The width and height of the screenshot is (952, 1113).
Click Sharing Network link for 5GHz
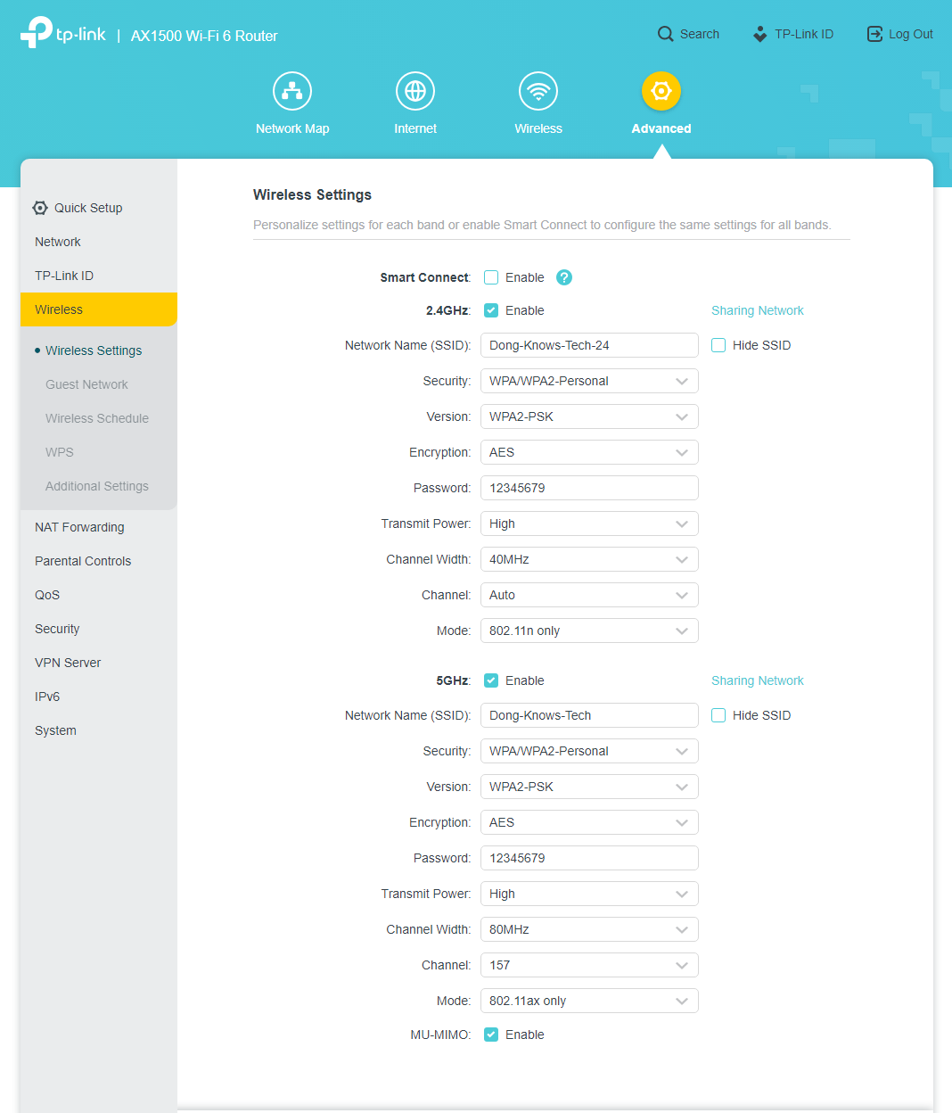pos(757,680)
